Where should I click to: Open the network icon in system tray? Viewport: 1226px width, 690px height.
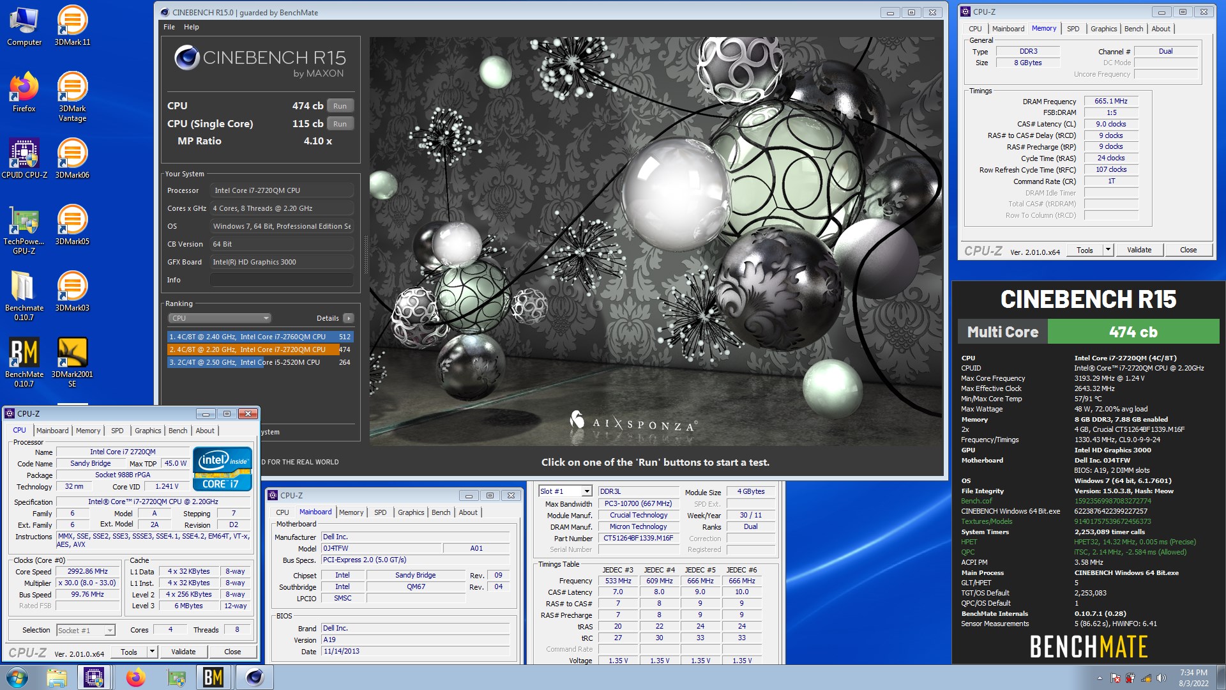(1146, 678)
